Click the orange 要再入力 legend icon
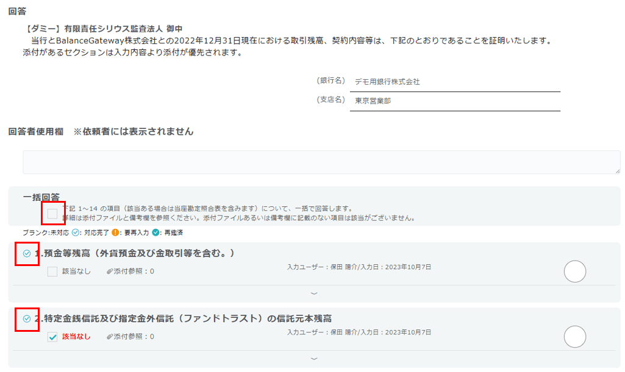The image size is (625, 372). click(x=115, y=233)
